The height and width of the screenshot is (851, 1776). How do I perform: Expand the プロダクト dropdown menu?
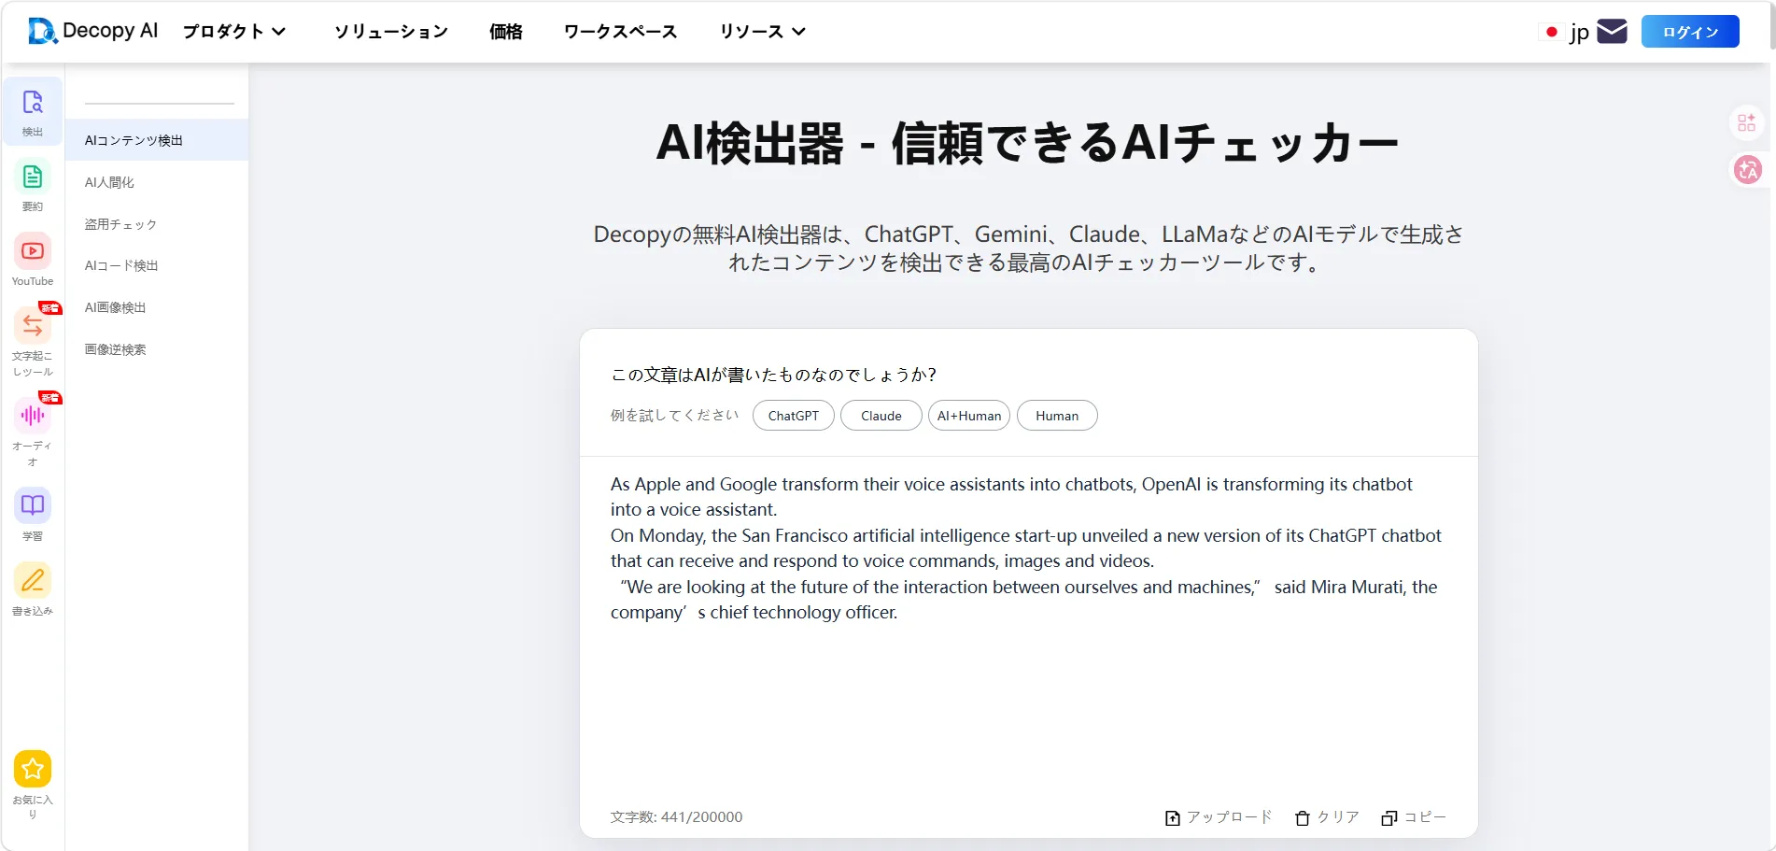pos(234,32)
